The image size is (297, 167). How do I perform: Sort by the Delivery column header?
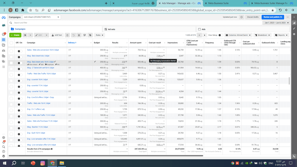pos(72,43)
